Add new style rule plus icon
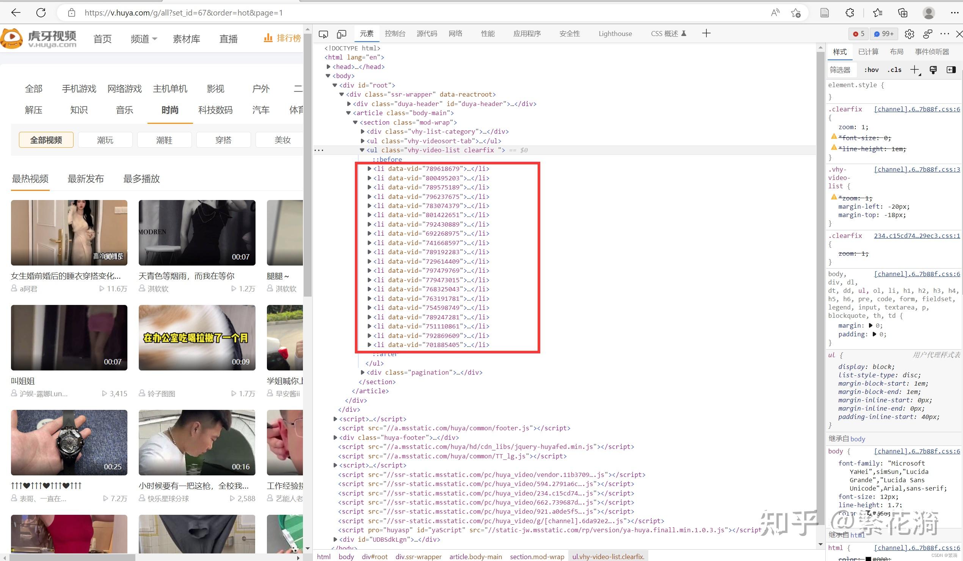 click(915, 70)
